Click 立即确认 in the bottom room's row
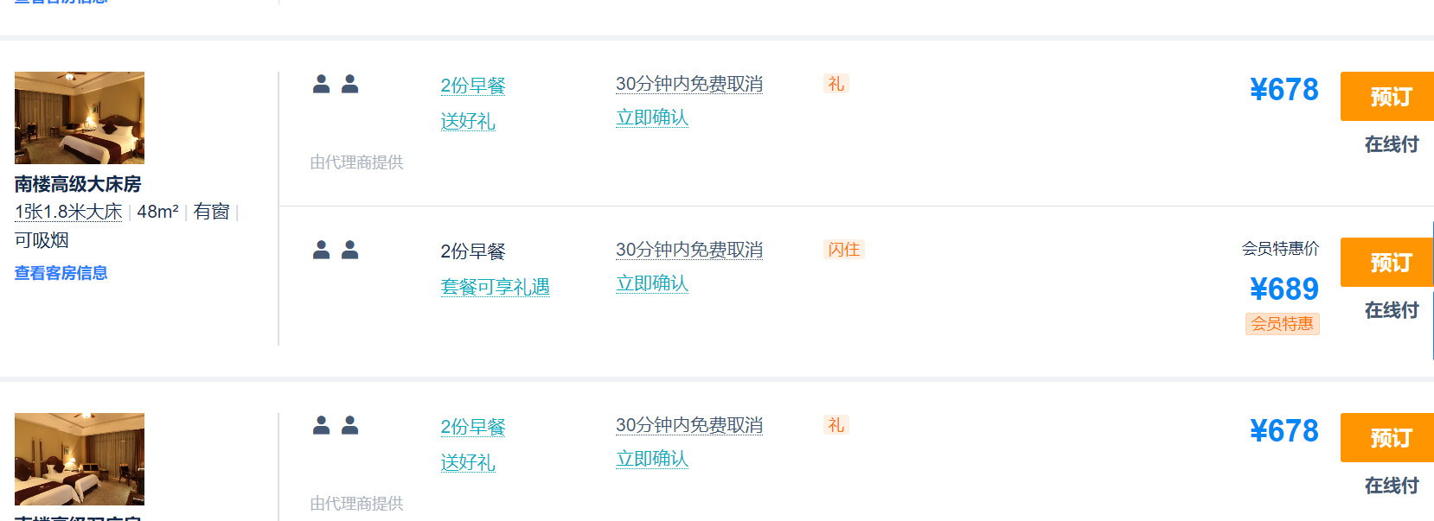1434x521 pixels. pyautogui.click(x=651, y=459)
